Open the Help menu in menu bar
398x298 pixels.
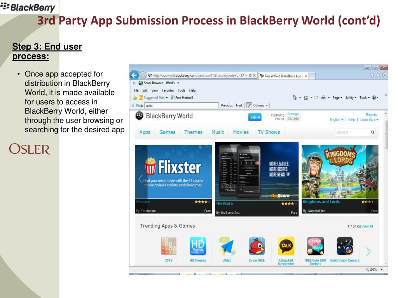pos(192,90)
